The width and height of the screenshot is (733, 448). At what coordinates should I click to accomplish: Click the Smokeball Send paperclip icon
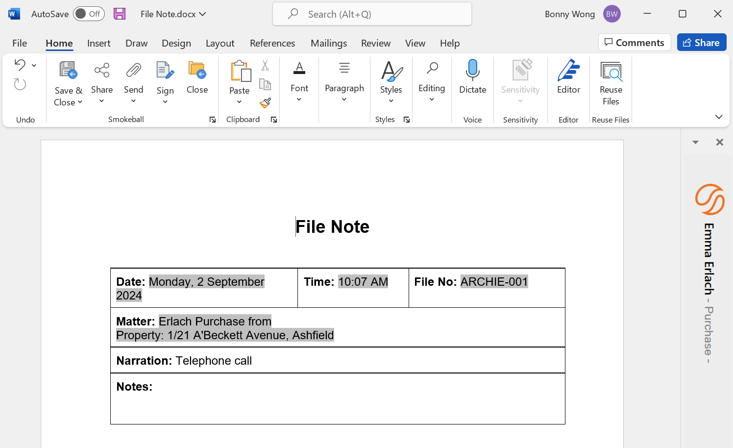tap(133, 71)
